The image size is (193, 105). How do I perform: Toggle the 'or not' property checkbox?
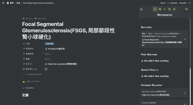(x=46, y=69)
